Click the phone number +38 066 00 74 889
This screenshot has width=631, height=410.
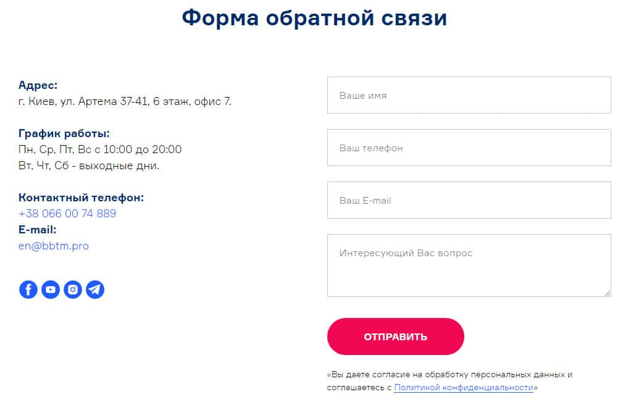coord(67,214)
